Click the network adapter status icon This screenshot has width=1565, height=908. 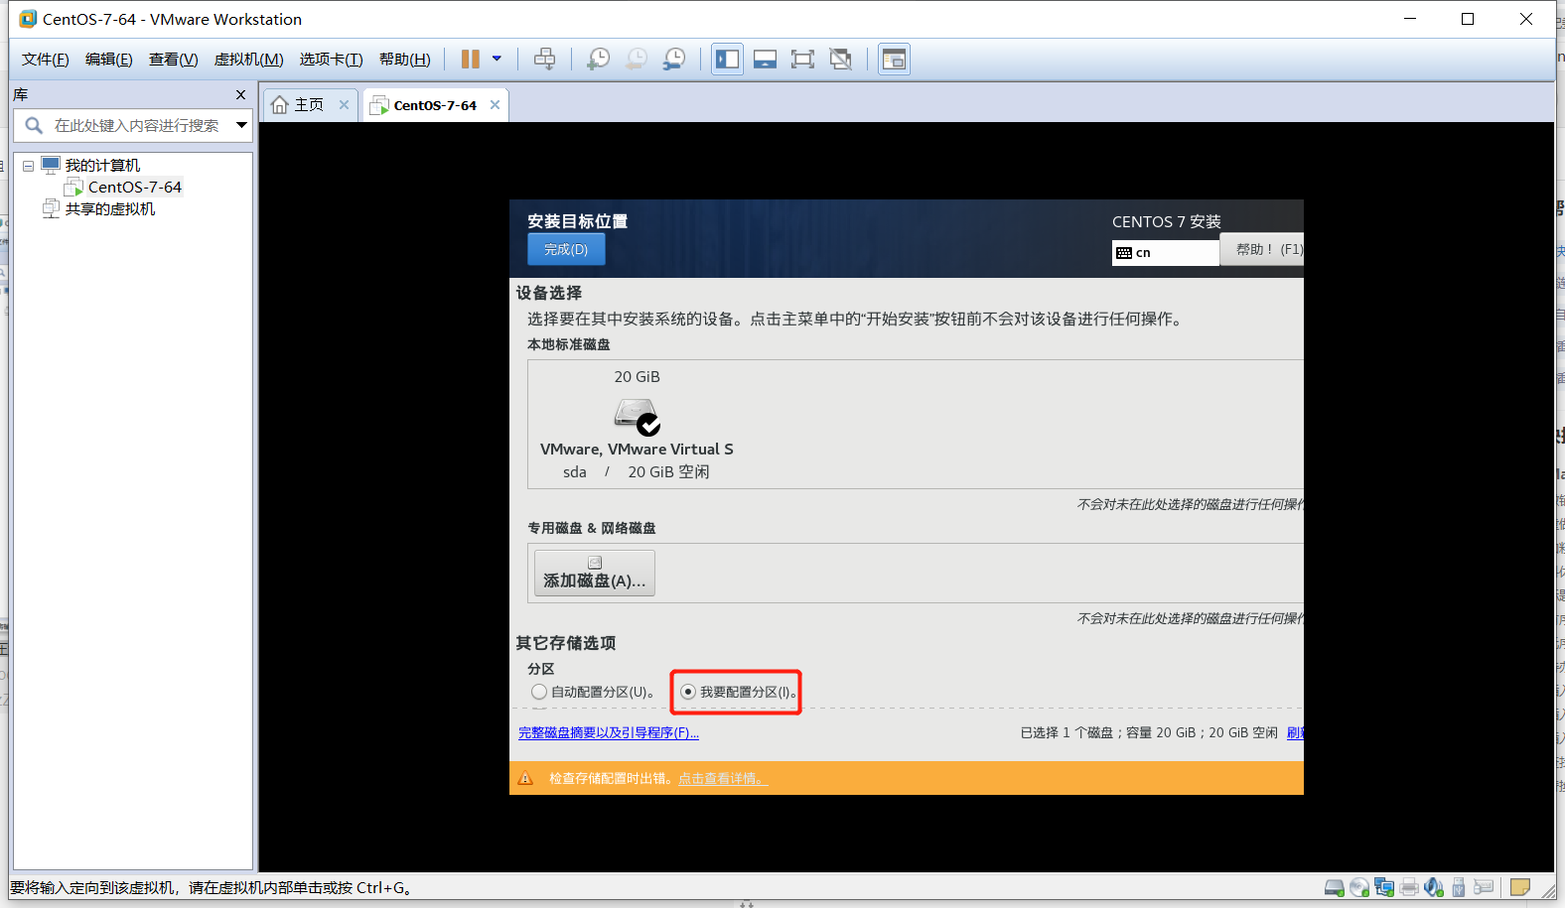(x=1384, y=888)
